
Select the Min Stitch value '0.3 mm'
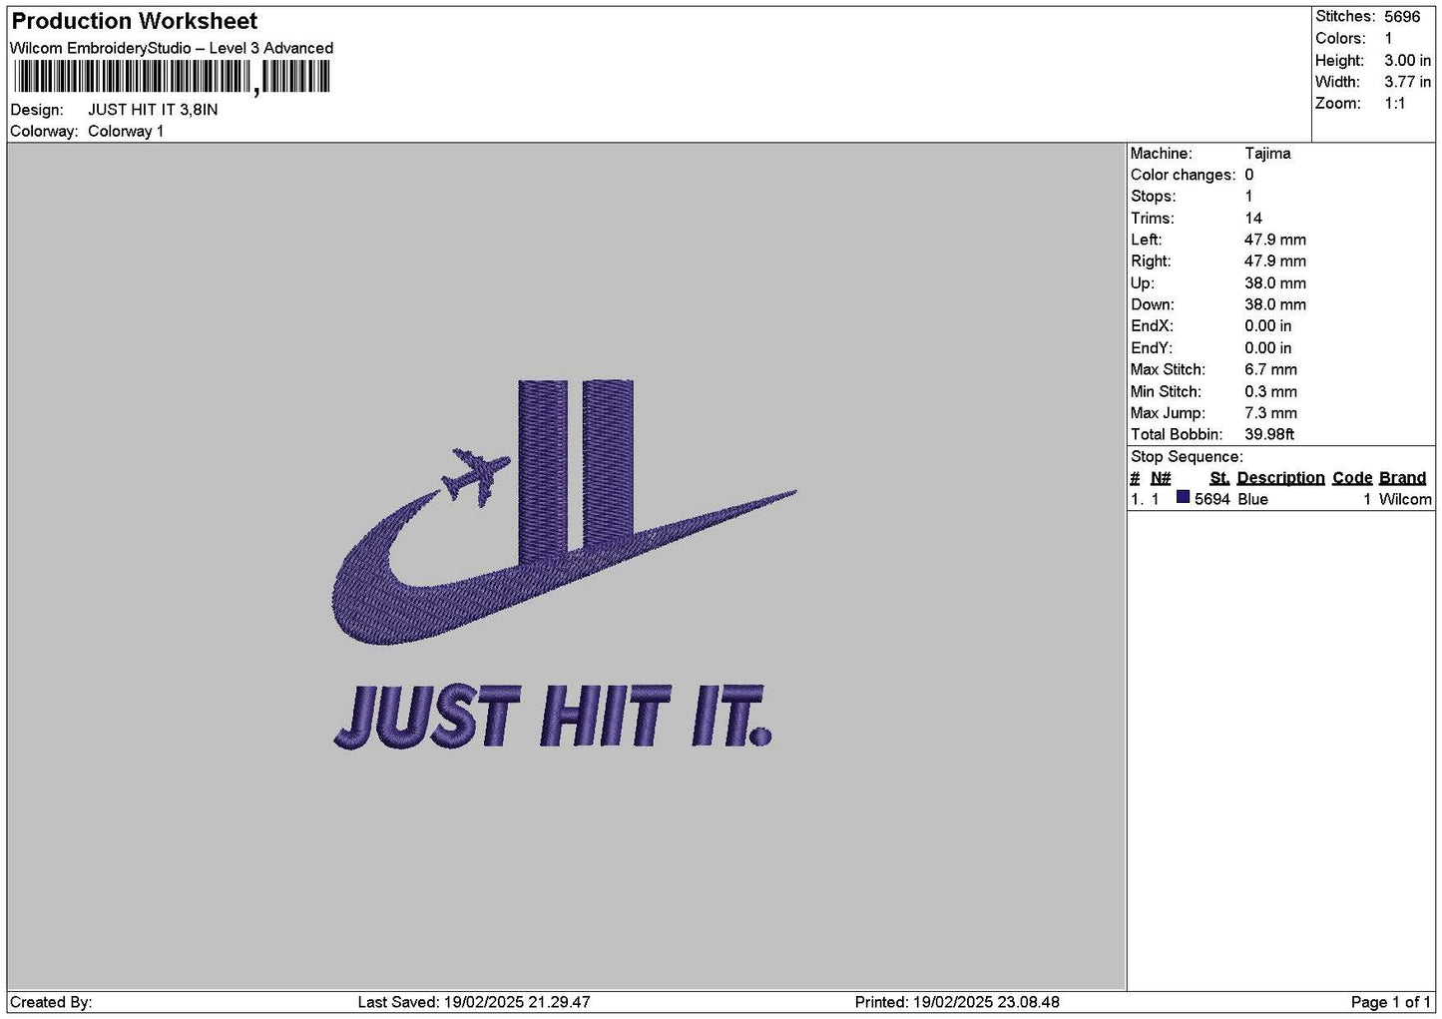click(1271, 392)
